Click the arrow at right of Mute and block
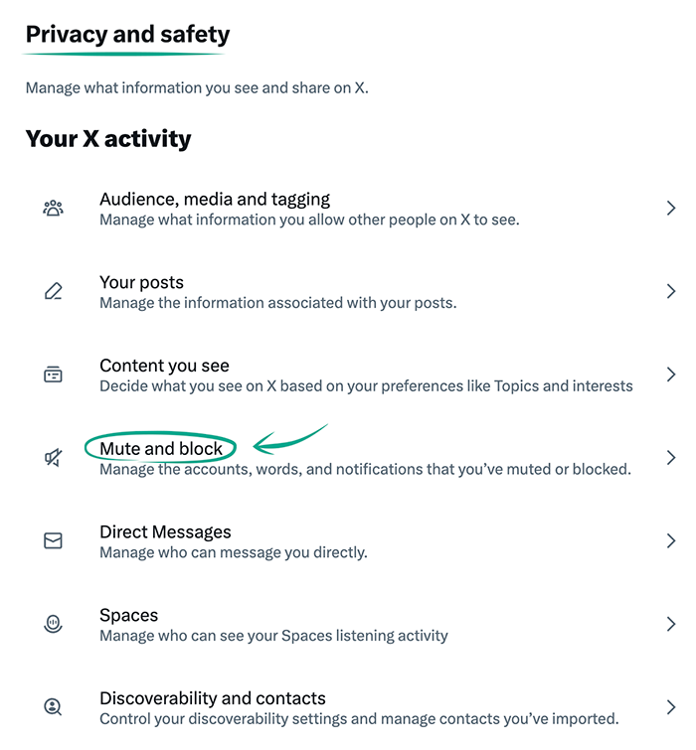The image size is (696, 750). (x=671, y=458)
